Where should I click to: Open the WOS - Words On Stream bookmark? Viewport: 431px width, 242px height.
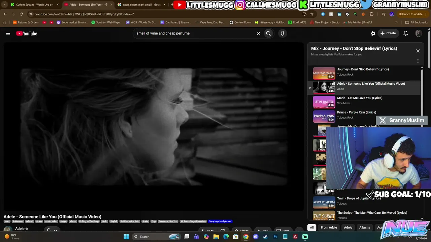pyautogui.click(x=141, y=22)
